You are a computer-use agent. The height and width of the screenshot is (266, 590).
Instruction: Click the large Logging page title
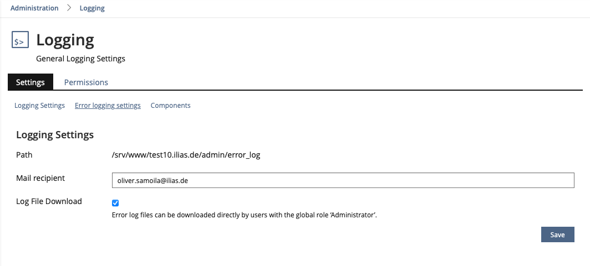coord(65,40)
